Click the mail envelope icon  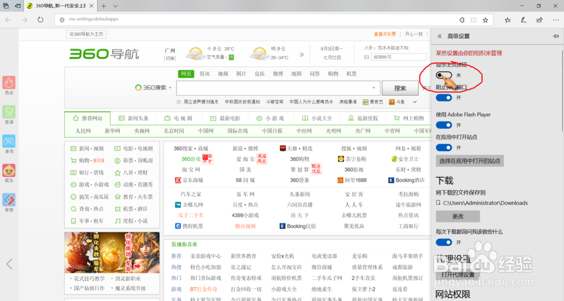[367, 57]
